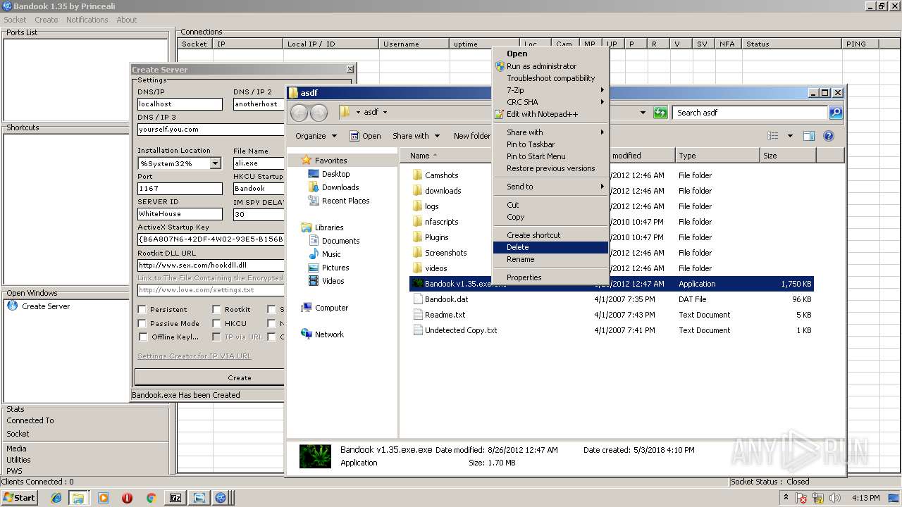Choose Properties from the context menu
The width and height of the screenshot is (902, 507).
[551, 277]
